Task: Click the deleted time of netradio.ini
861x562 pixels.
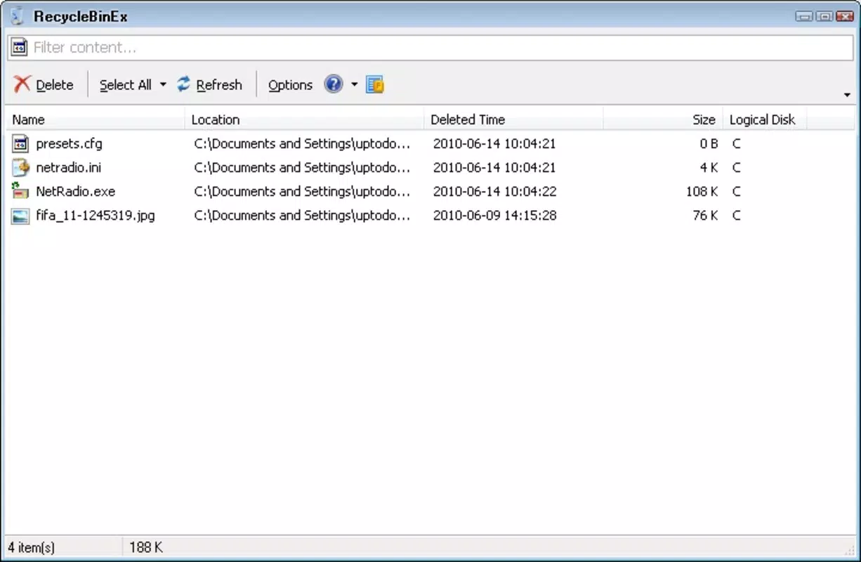Action: click(x=494, y=167)
